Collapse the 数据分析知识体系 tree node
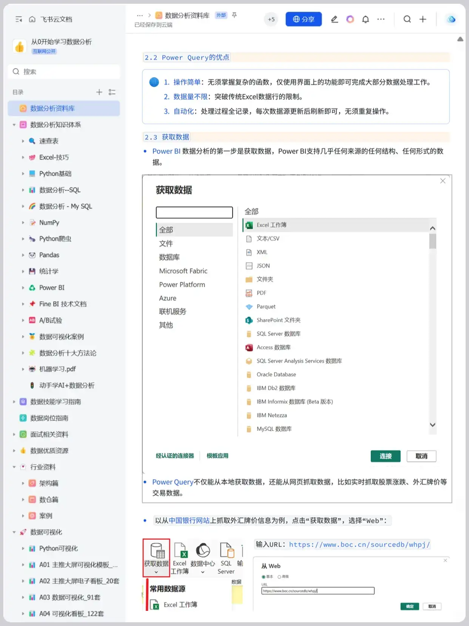This screenshot has height=626, width=469. pos(14,125)
